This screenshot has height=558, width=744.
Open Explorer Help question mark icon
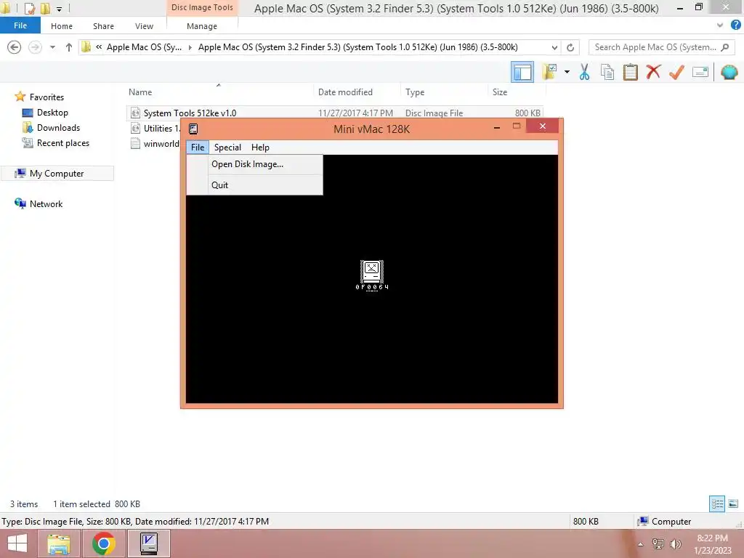[x=735, y=25]
